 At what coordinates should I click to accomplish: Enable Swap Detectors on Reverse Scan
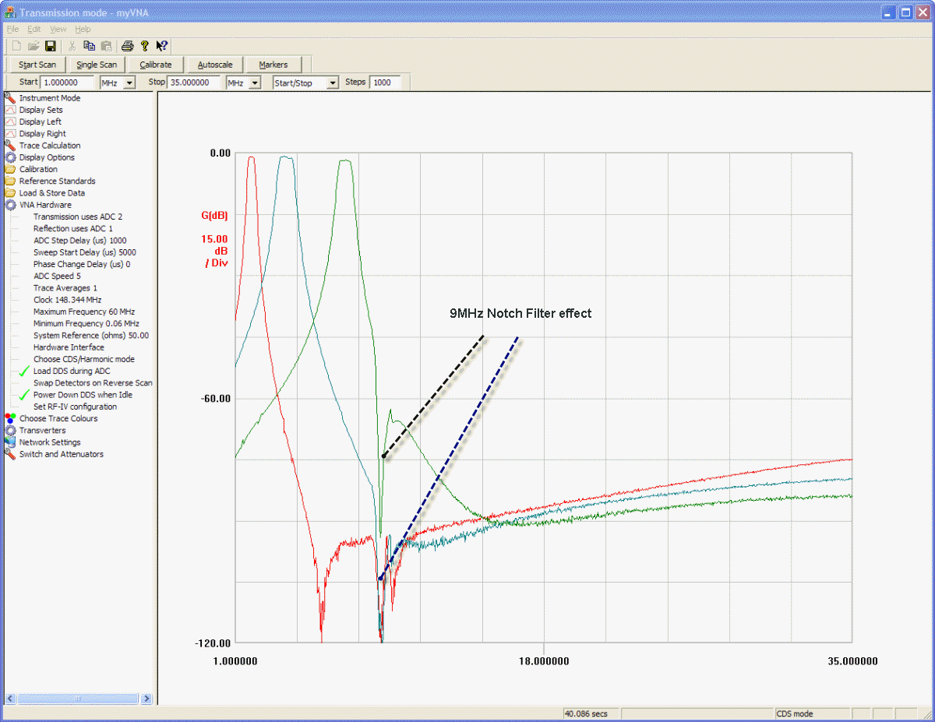click(92, 383)
